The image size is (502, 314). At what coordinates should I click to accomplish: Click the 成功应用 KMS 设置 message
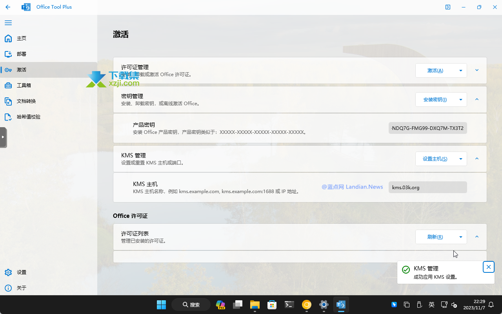coord(436,277)
